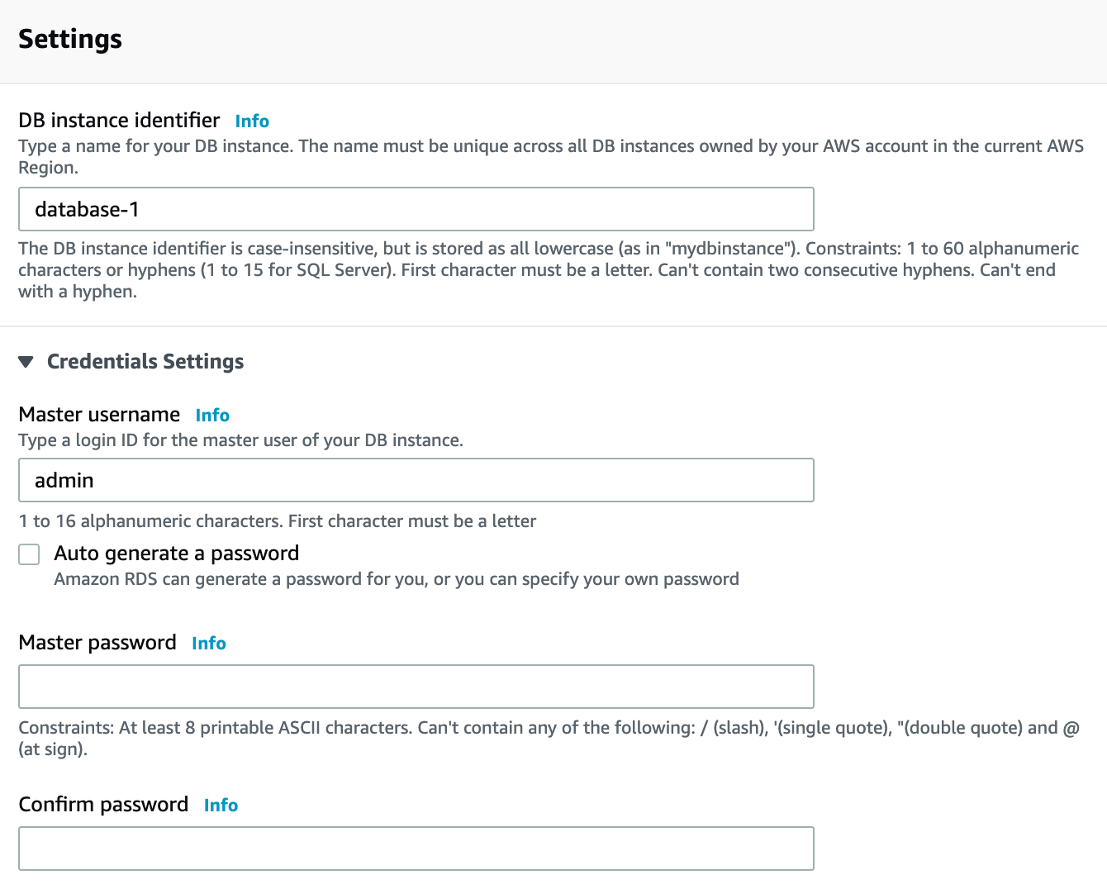
Task: Click the Amazon RDS password generation description text
Action: pyautogui.click(x=396, y=579)
